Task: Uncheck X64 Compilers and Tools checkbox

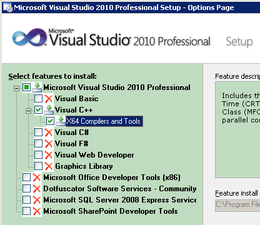Action: (x=50, y=121)
